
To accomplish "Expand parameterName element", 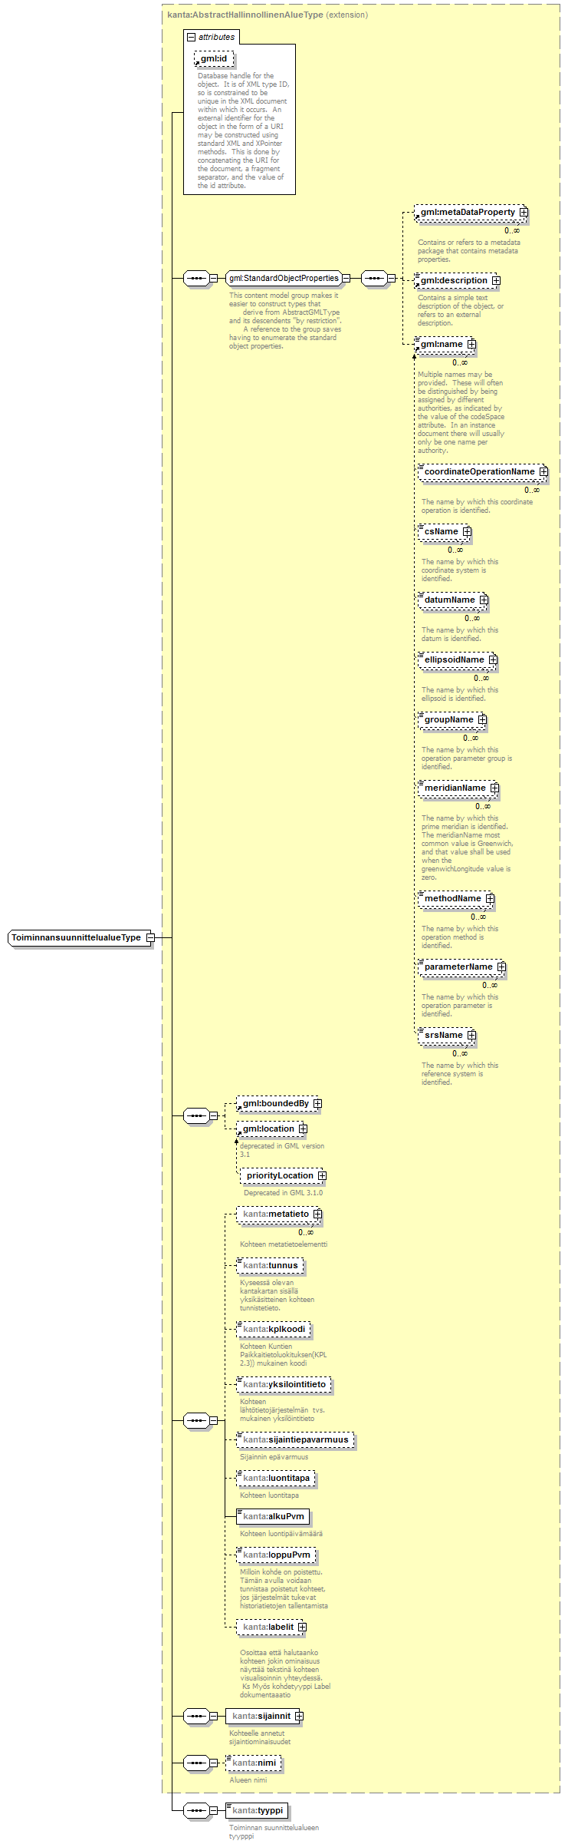I will 501,967.
